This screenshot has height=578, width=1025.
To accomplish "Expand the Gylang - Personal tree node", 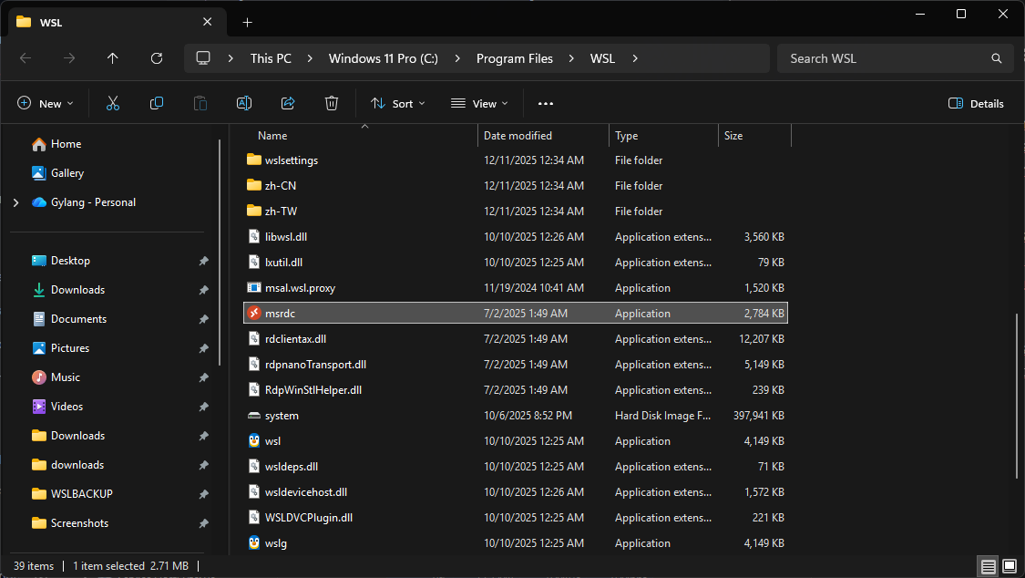I will (15, 202).
